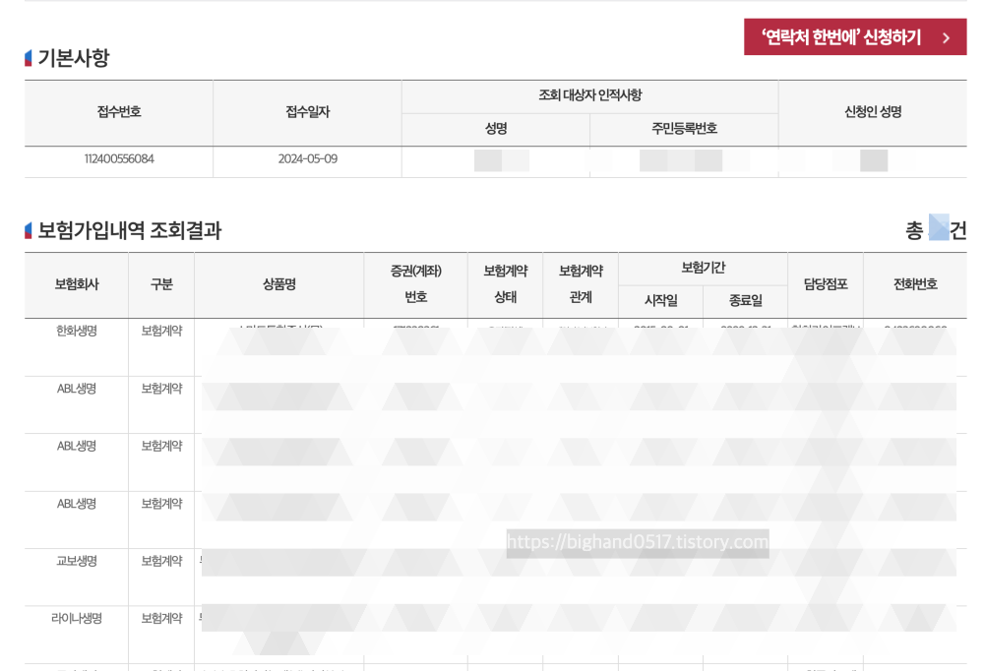Click the 주민등록번호 sub-header
The width and height of the screenshot is (984, 671).
pyautogui.click(x=684, y=129)
